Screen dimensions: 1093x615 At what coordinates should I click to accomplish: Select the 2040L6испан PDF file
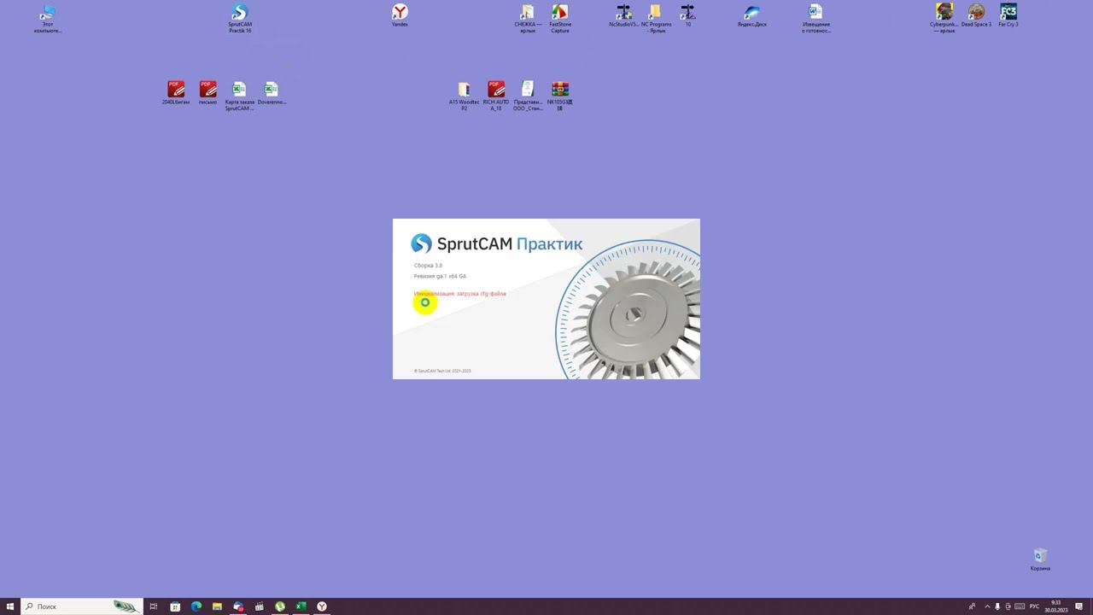176,93
